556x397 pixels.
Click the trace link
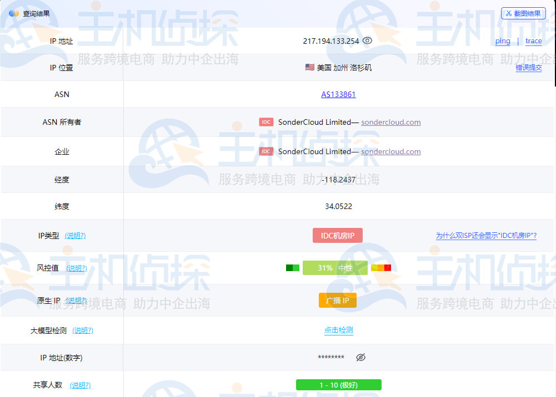pos(533,41)
